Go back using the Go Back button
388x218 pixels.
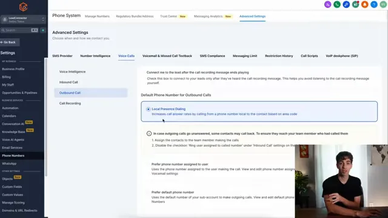point(10,42)
